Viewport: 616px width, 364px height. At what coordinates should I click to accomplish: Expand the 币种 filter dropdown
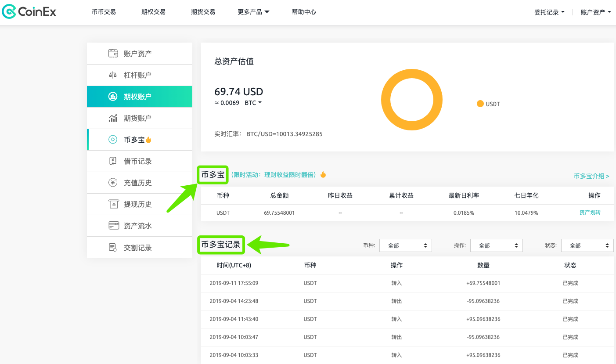pos(405,245)
